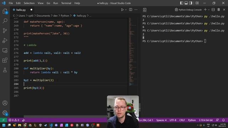Click the unsaved dot on hello.py tab
Viewport: 228px width, 128px height.
pyautogui.click(x=31, y=10)
